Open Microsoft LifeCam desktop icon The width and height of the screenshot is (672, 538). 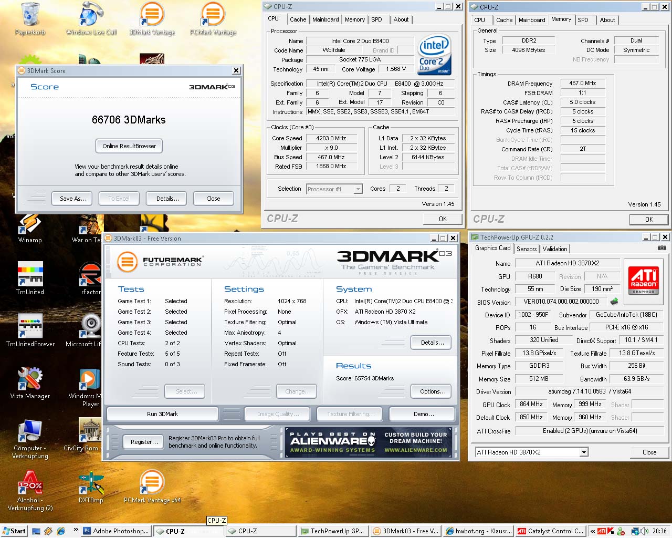pos(89,329)
